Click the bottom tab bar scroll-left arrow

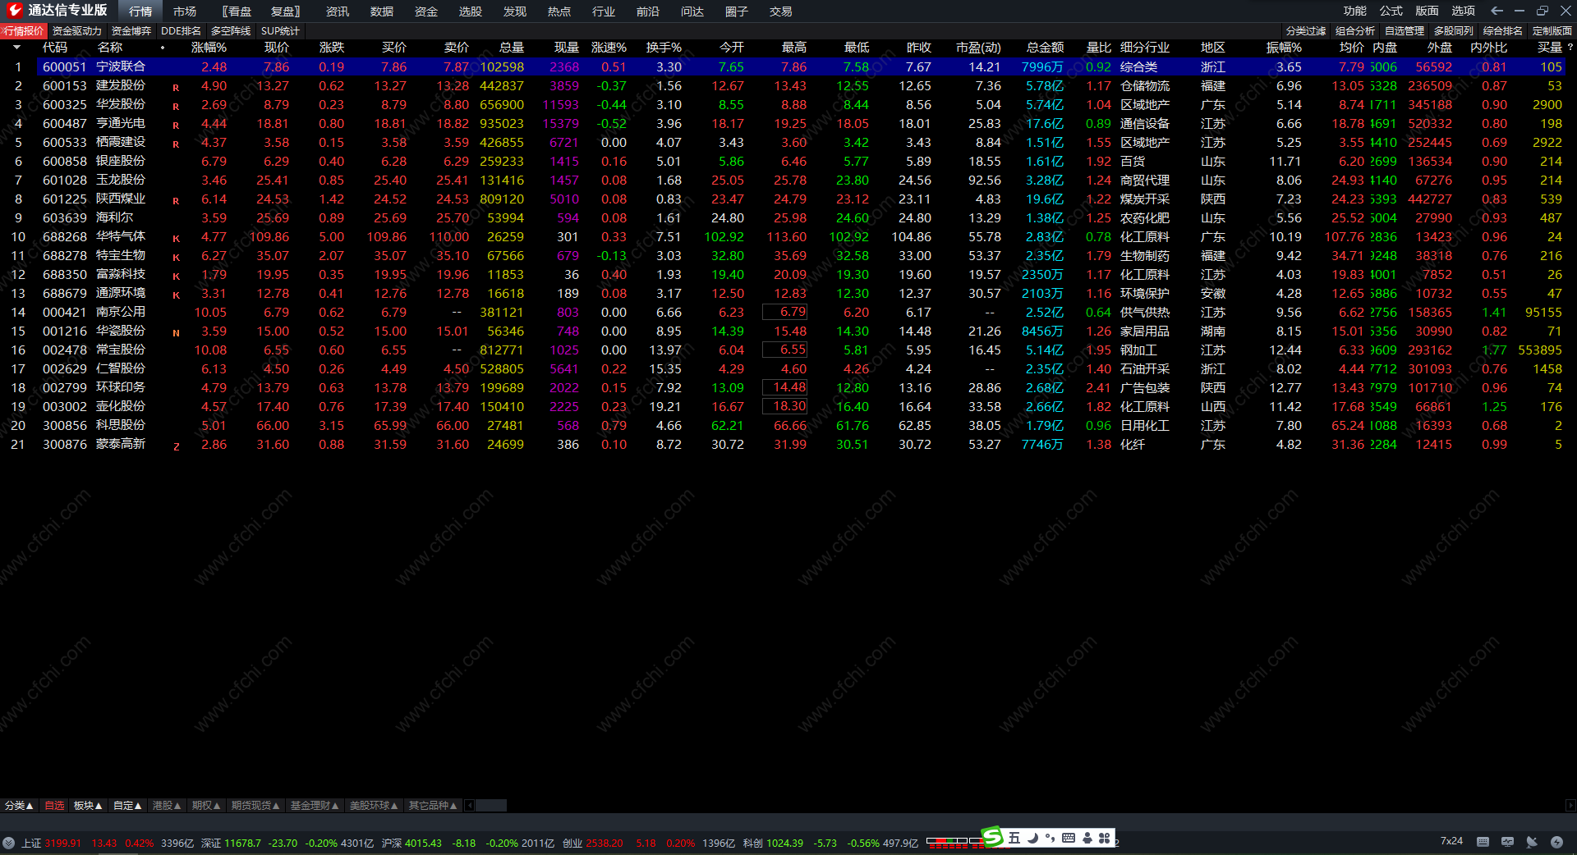click(x=470, y=806)
